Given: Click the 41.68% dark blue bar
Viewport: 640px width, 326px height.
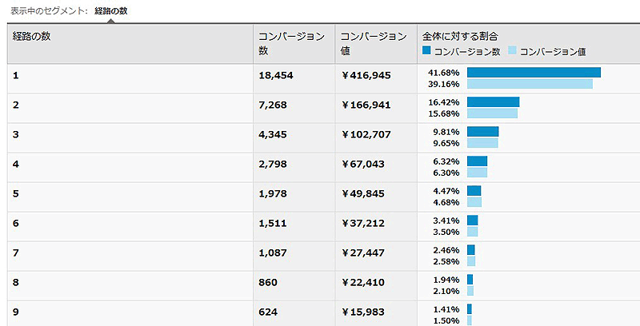Looking at the screenshot, I should 534,73.
